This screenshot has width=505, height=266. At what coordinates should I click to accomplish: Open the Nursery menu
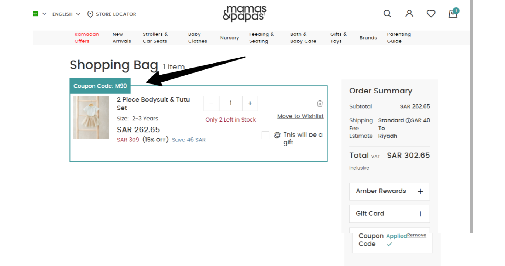click(x=230, y=38)
